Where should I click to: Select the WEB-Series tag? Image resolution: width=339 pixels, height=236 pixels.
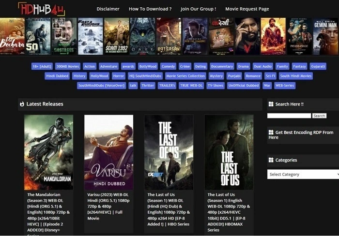(285, 86)
